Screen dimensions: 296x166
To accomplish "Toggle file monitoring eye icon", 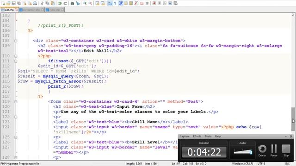I will 147,3.
